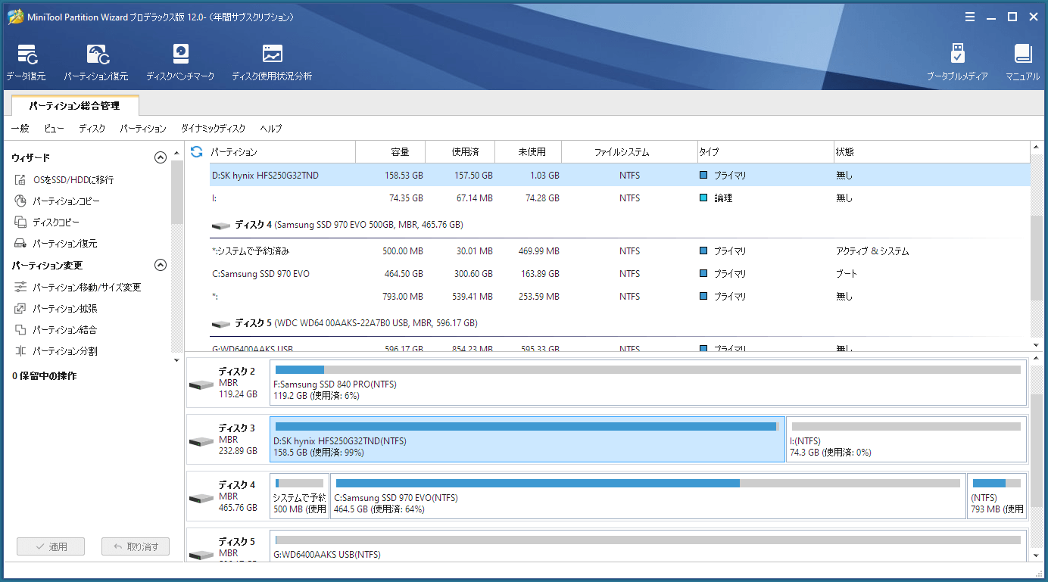Open the ディスクベンチマーク tool
The height and width of the screenshot is (582, 1048).
click(180, 54)
